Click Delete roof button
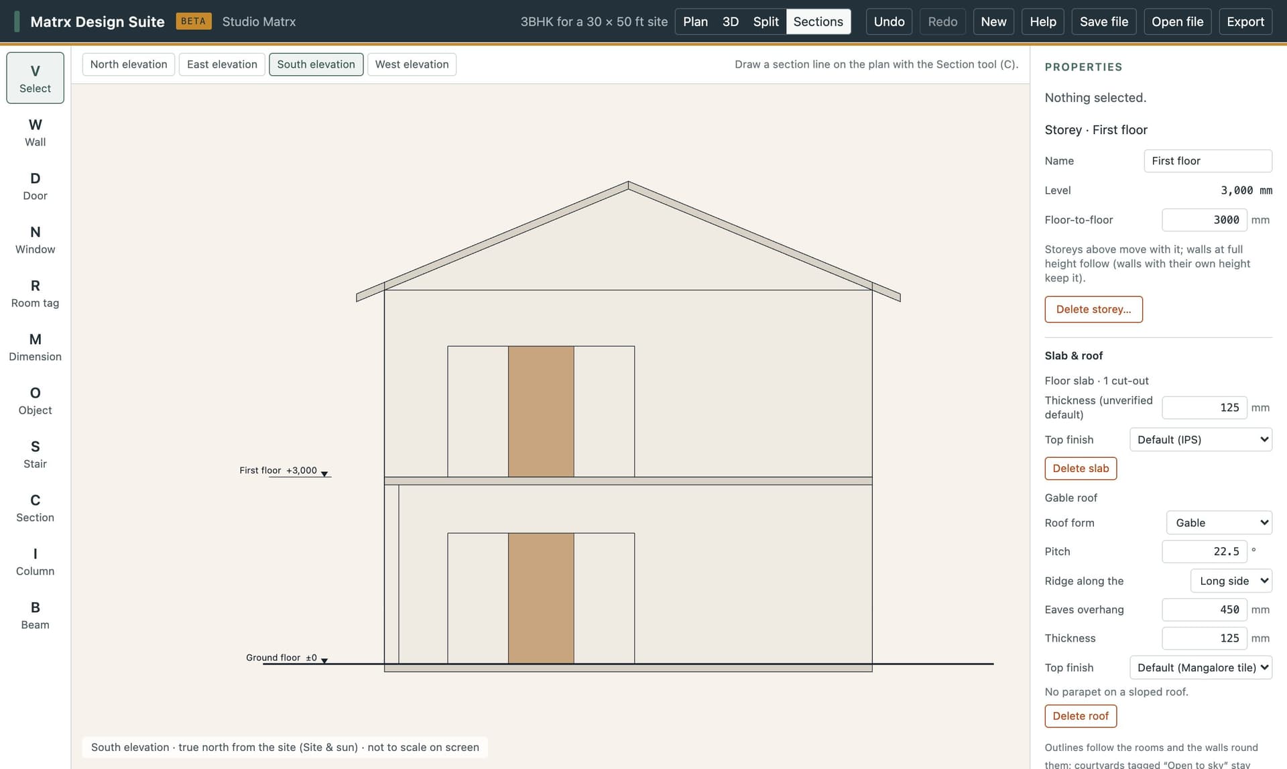 (1081, 716)
